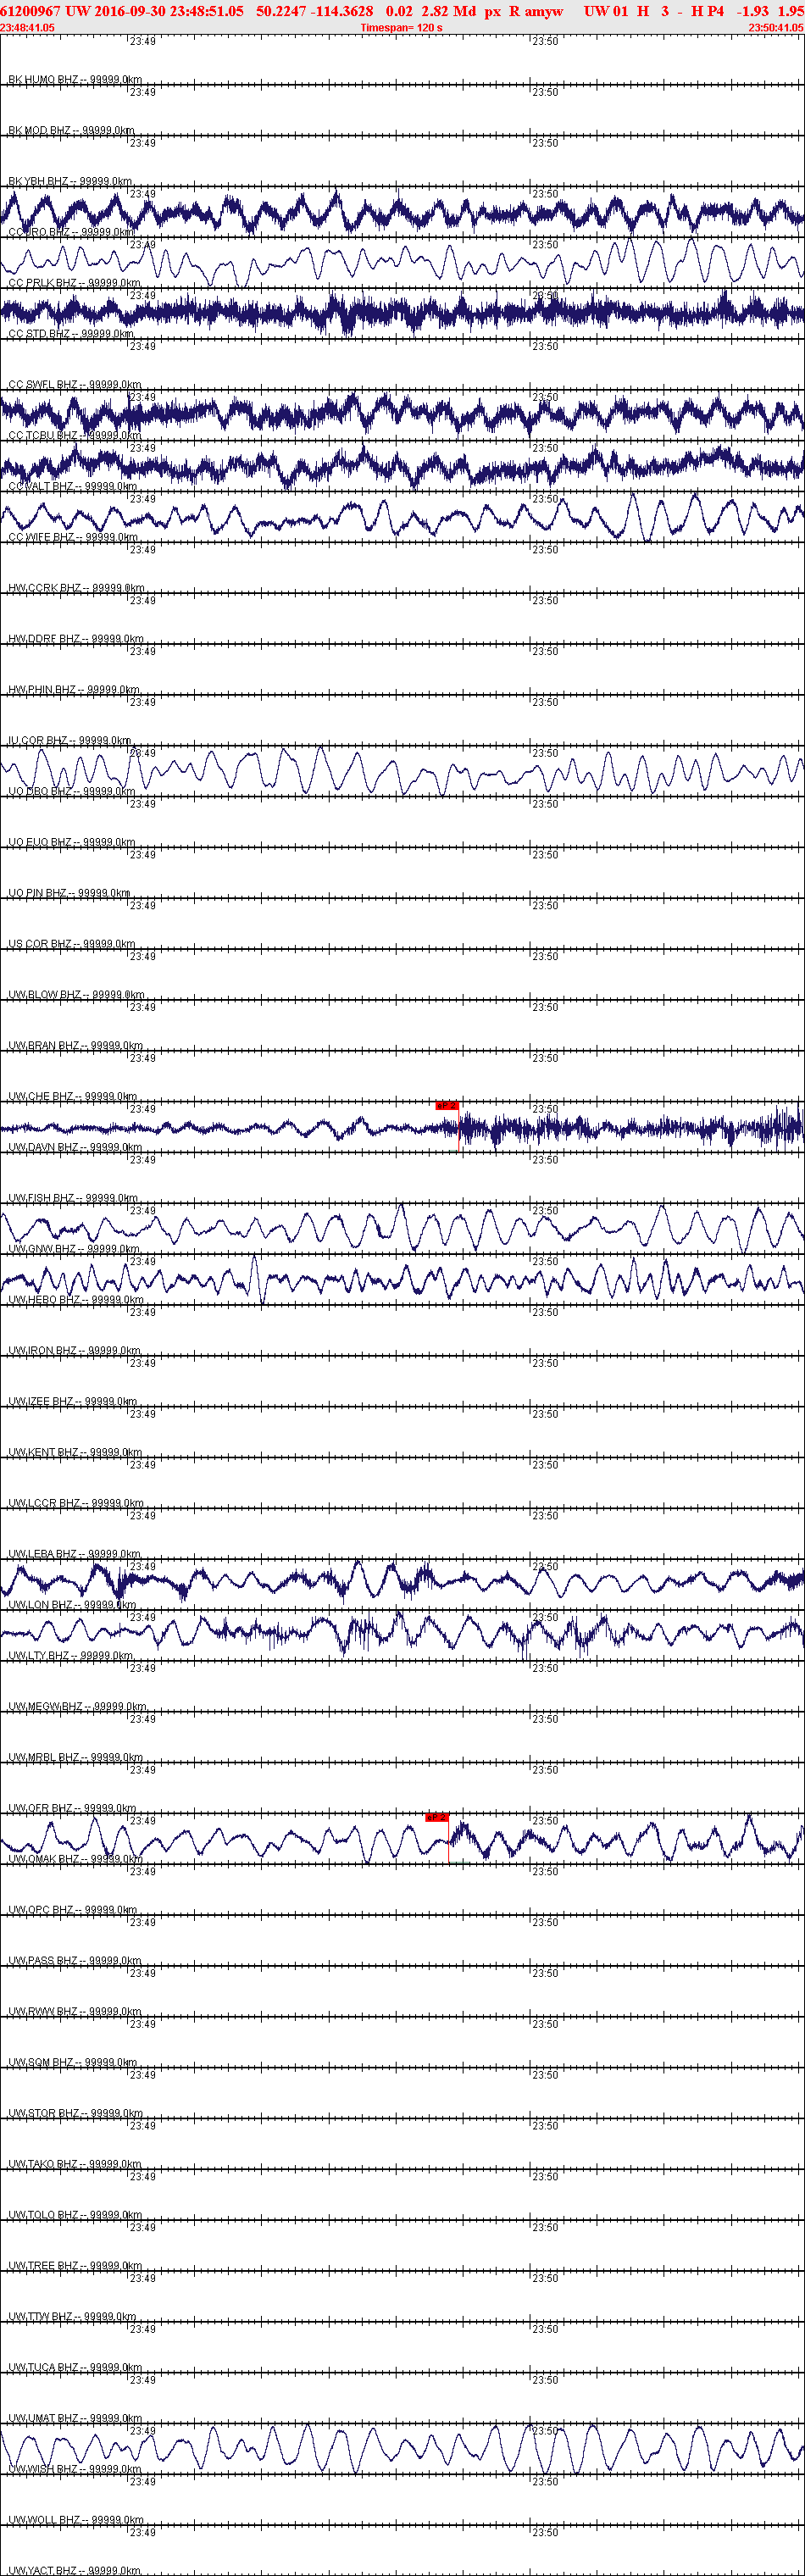The width and height of the screenshot is (805, 2576).
Task: Select the 'BK MOD BHZ' station label
Action: (71, 130)
